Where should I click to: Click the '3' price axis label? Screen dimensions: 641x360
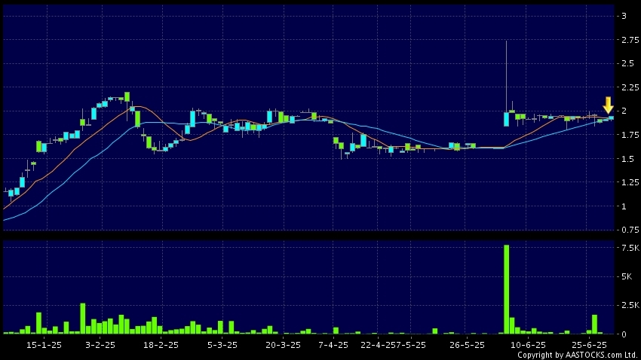[624, 16]
